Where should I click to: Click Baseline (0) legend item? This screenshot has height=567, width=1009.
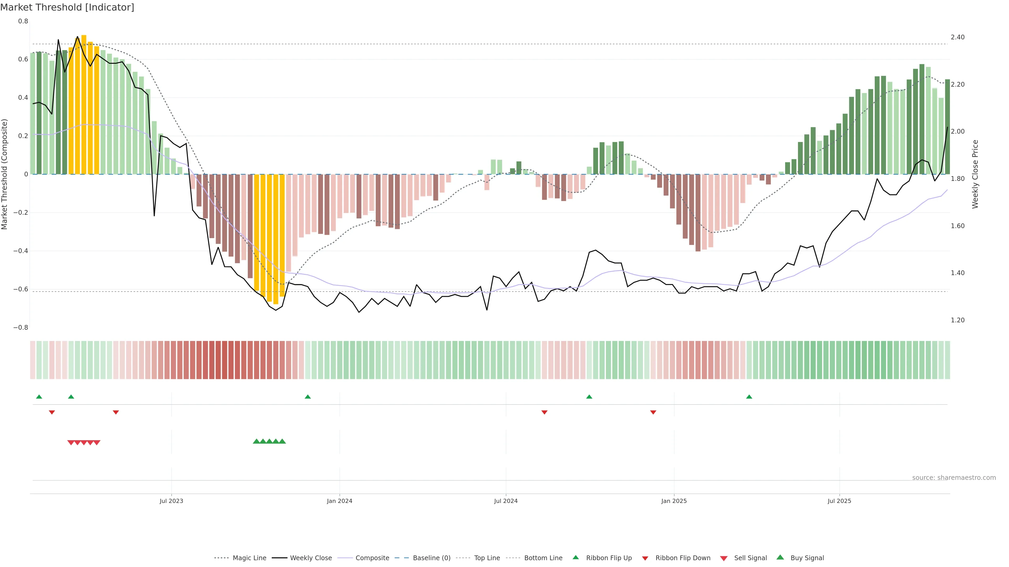click(431, 558)
